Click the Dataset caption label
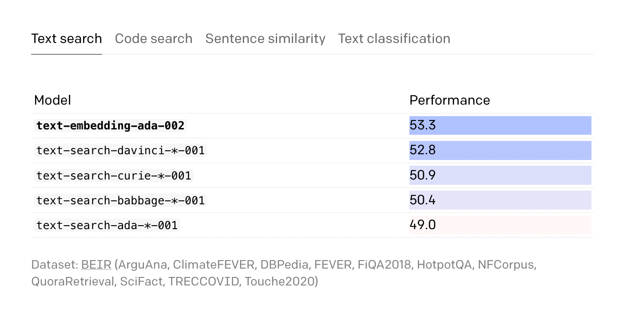 pos(55,265)
